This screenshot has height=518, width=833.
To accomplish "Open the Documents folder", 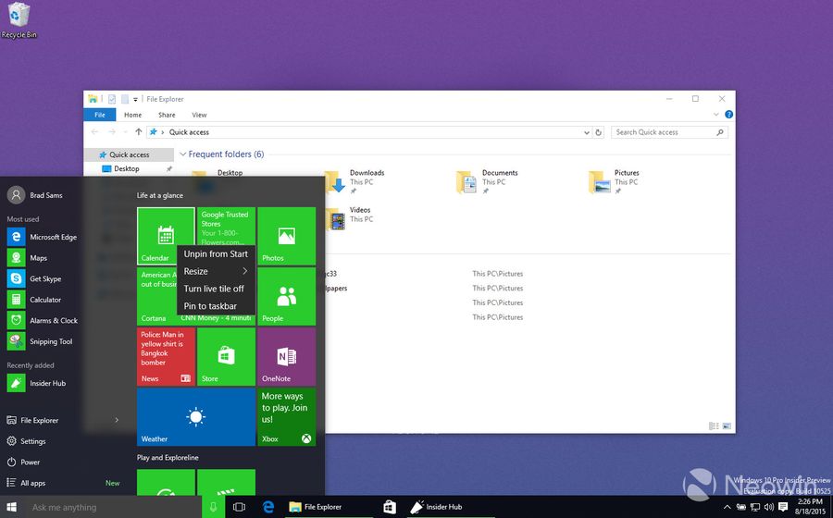I will pyautogui.click(x=487, y=181).
